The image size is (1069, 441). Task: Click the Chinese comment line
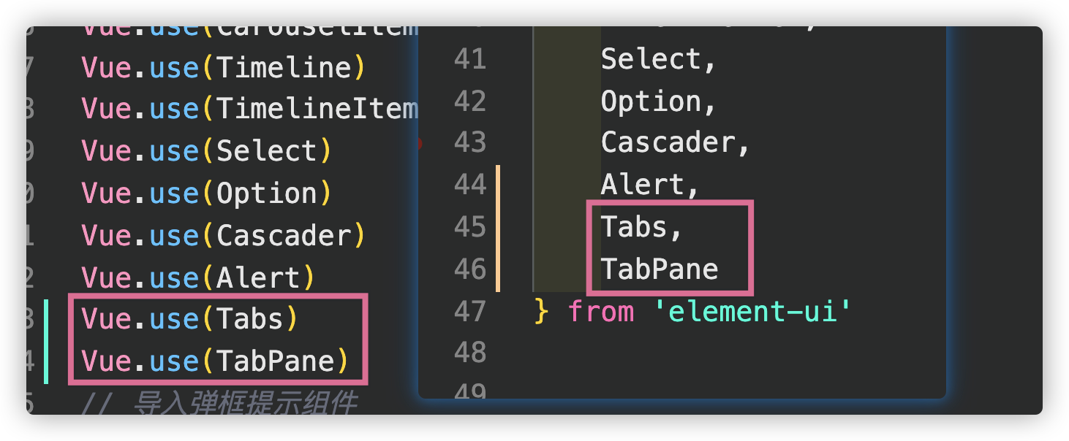pyautogui.click(x=220, y=402)
